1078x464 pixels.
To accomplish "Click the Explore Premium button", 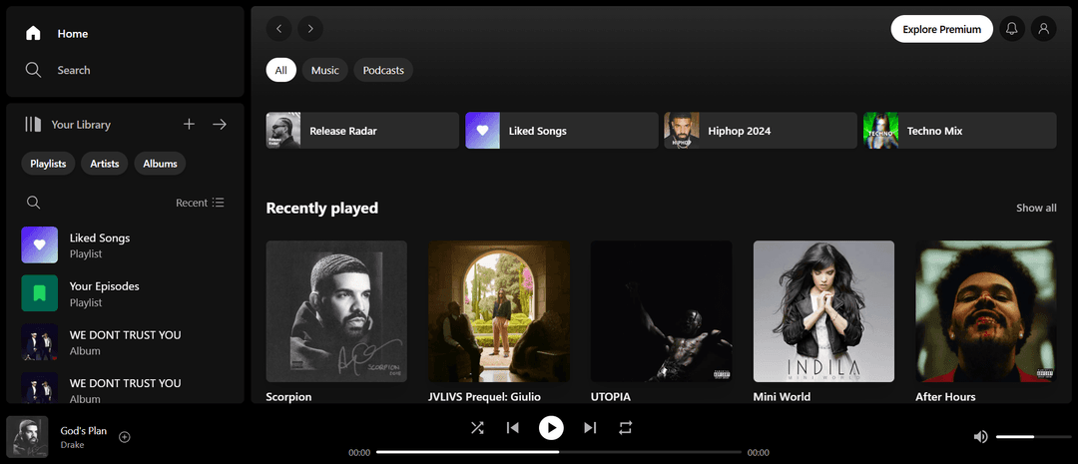I will click(x=942, y=29).
